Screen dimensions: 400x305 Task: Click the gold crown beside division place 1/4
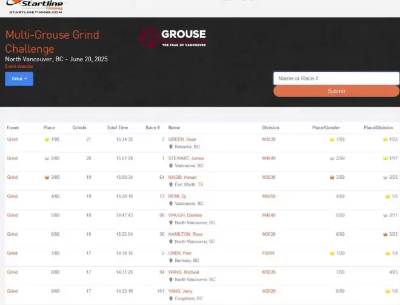[x=388, y=253]
